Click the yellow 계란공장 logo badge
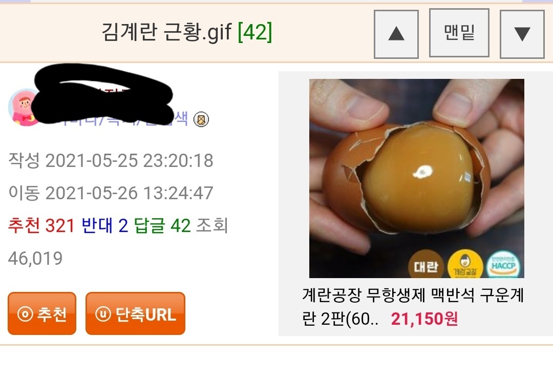This screenshot has height=379, width=553. click(465, 266)
